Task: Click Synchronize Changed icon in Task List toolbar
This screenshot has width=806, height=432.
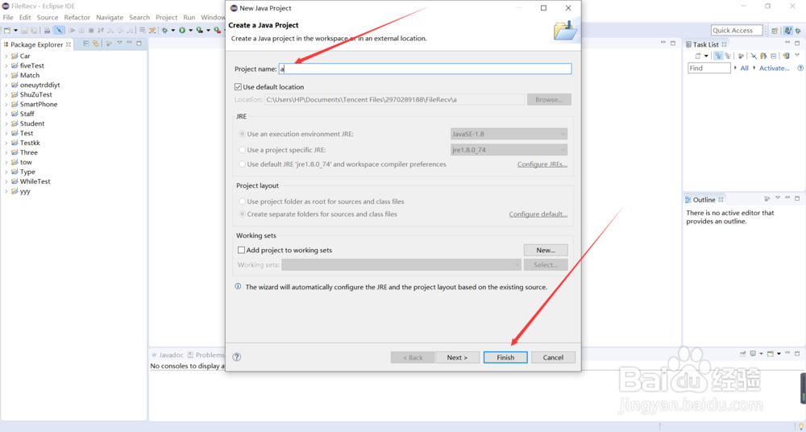Action: (786, 56)
